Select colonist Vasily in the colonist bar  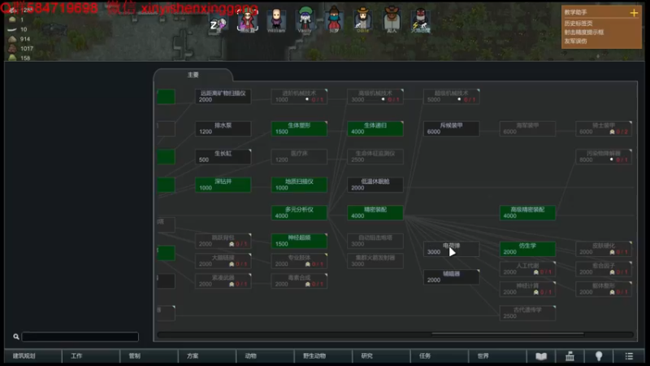coord(305,20)
